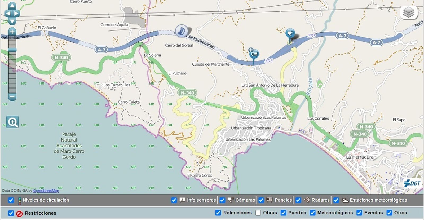Disable the Radares layer checkbox
Viewport: 424px width, 220px height.
coord(298,200)
